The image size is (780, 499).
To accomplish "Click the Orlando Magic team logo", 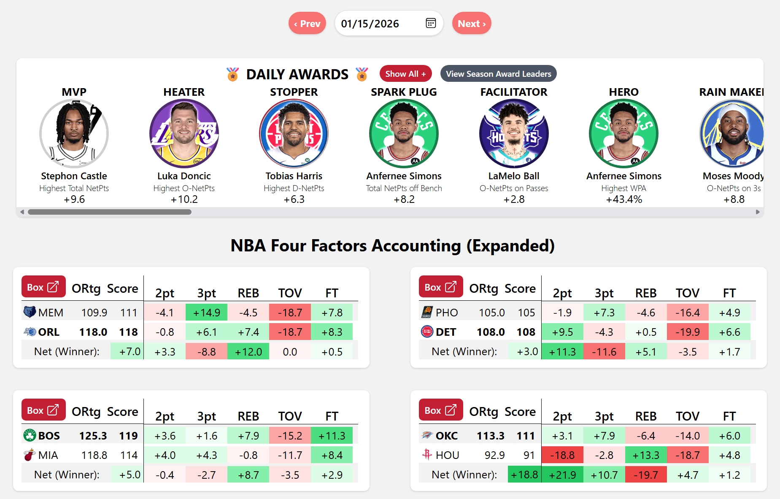I will pyautogui.click(x=30, y=332).
